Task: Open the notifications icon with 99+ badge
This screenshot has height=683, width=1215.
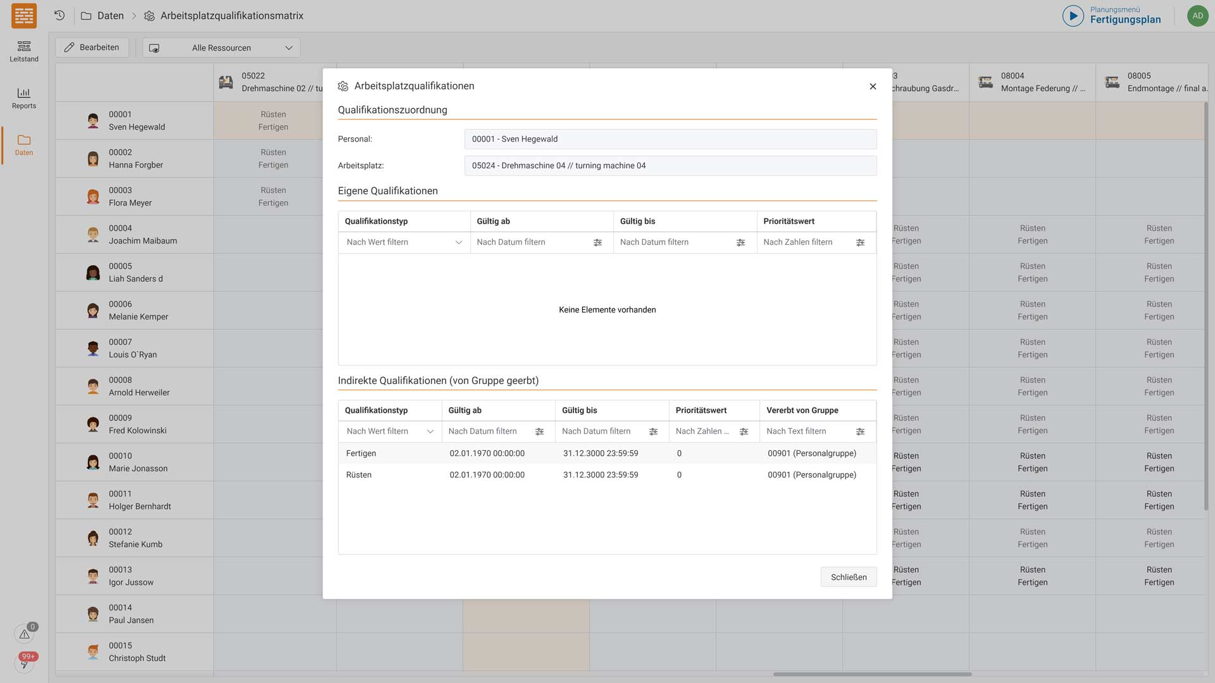Action: click(24, 663)
